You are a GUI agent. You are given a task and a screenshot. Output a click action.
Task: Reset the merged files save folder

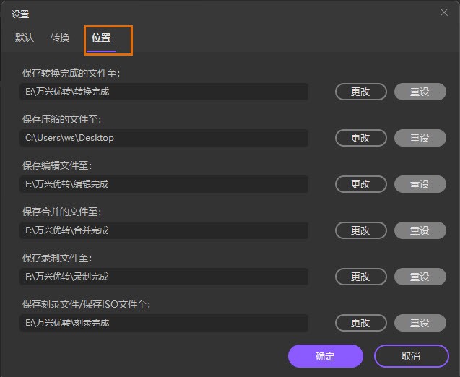[420, 230]
